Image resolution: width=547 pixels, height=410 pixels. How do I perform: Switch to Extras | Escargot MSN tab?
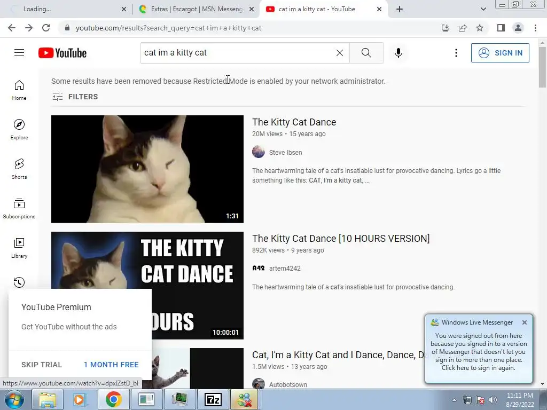196,9
